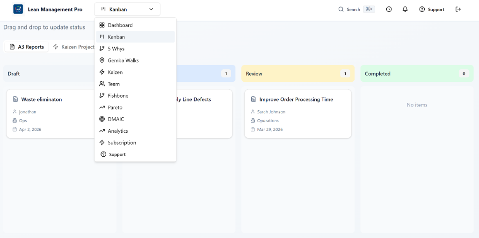The height and width of the screenshot is (238, 479).
Task: Click the calendar icon beside Apr 2, 2026
Action: pos(15,129)
